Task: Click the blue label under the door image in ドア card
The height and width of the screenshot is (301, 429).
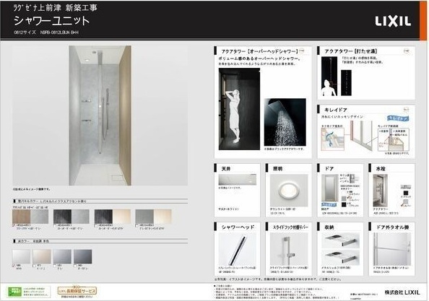Action: 329,204
